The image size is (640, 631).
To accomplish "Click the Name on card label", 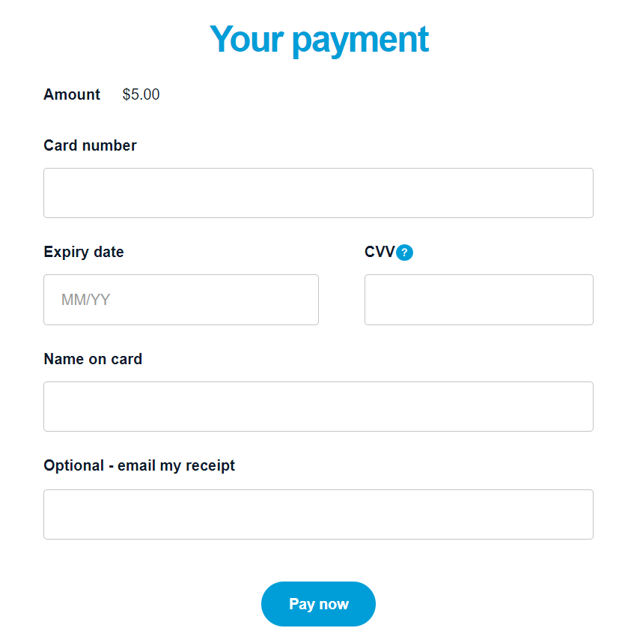I will click(93, 359).
